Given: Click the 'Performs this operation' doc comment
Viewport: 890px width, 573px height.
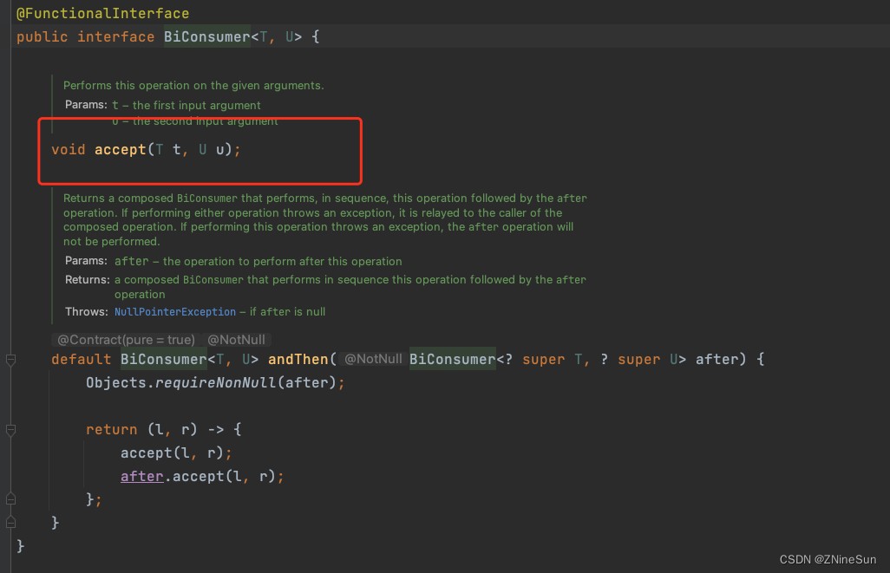Looking at the screenshot, I should click(x=193, y=86).
